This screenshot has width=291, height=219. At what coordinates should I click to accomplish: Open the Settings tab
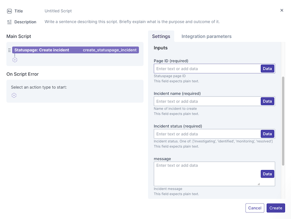(x=161, y=36)
